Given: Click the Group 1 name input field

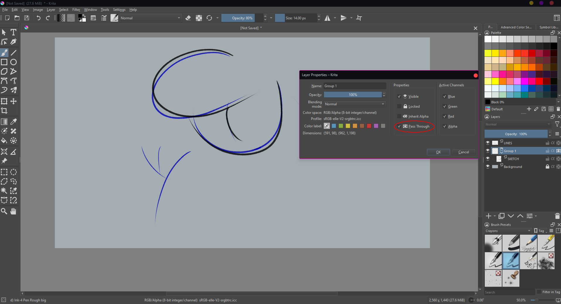Looking at the screenshot, I should pos(354,86).
